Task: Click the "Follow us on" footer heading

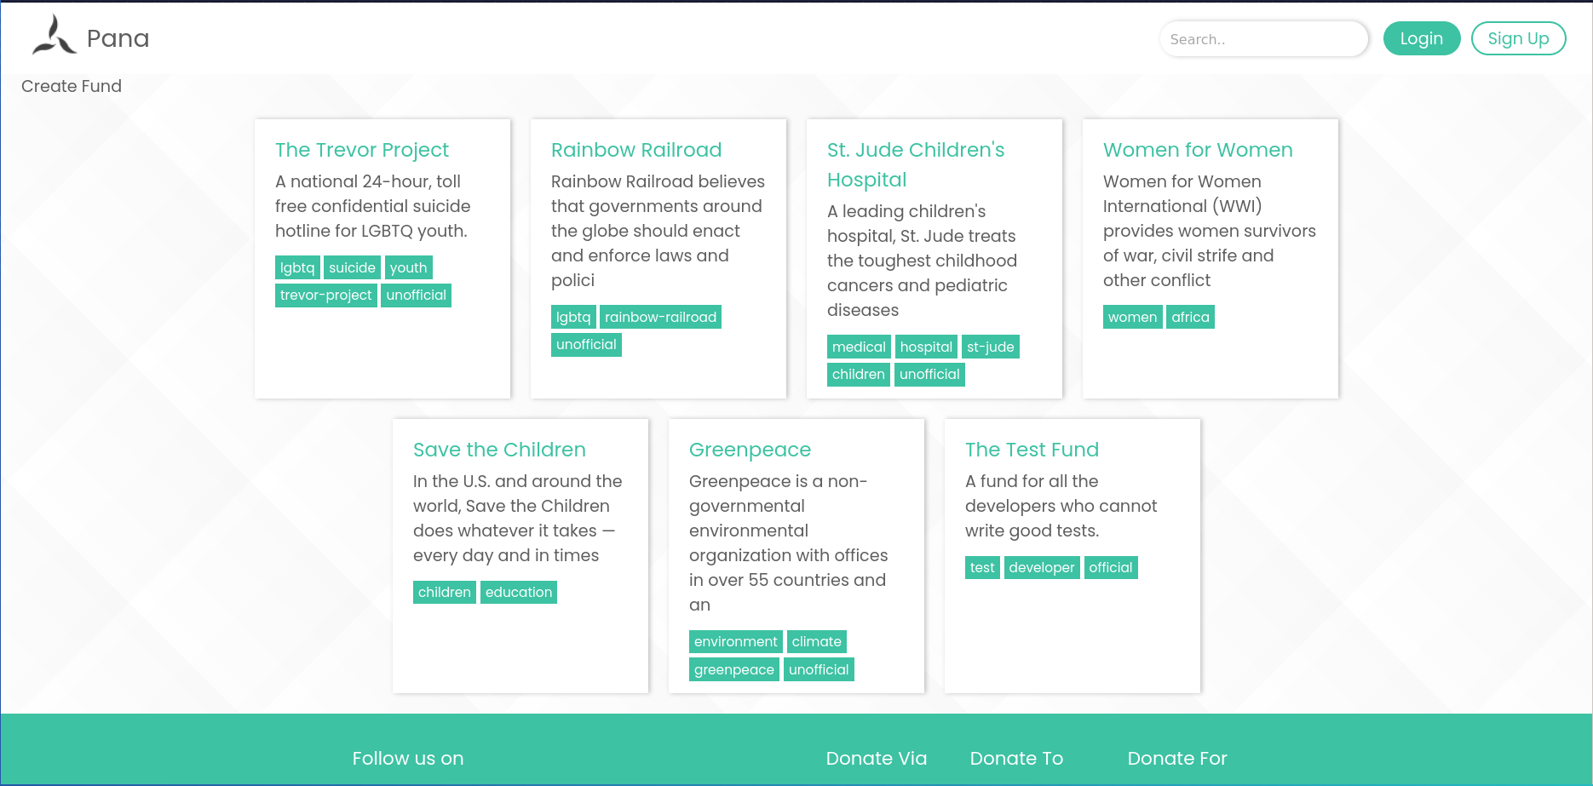Action: coord(408,759)
